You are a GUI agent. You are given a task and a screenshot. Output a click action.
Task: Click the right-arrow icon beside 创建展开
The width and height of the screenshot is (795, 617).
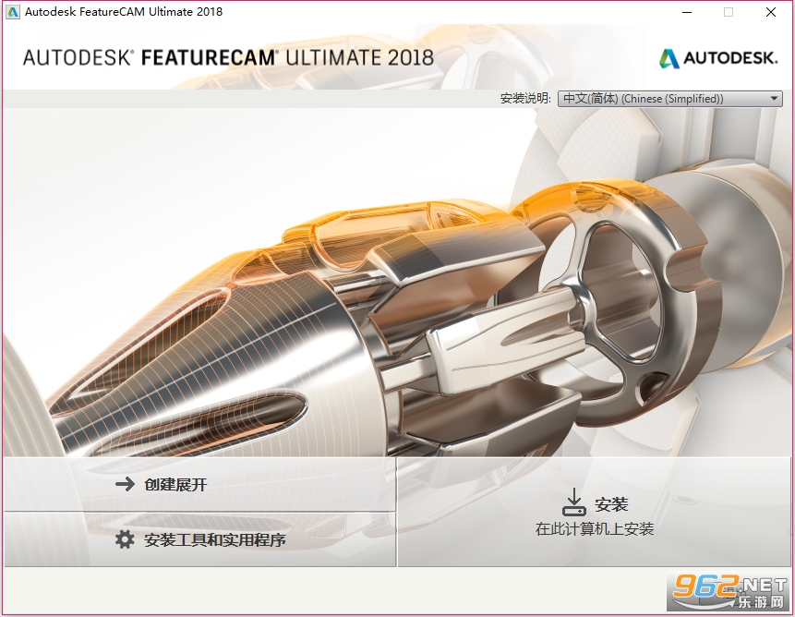click(125, 484)
